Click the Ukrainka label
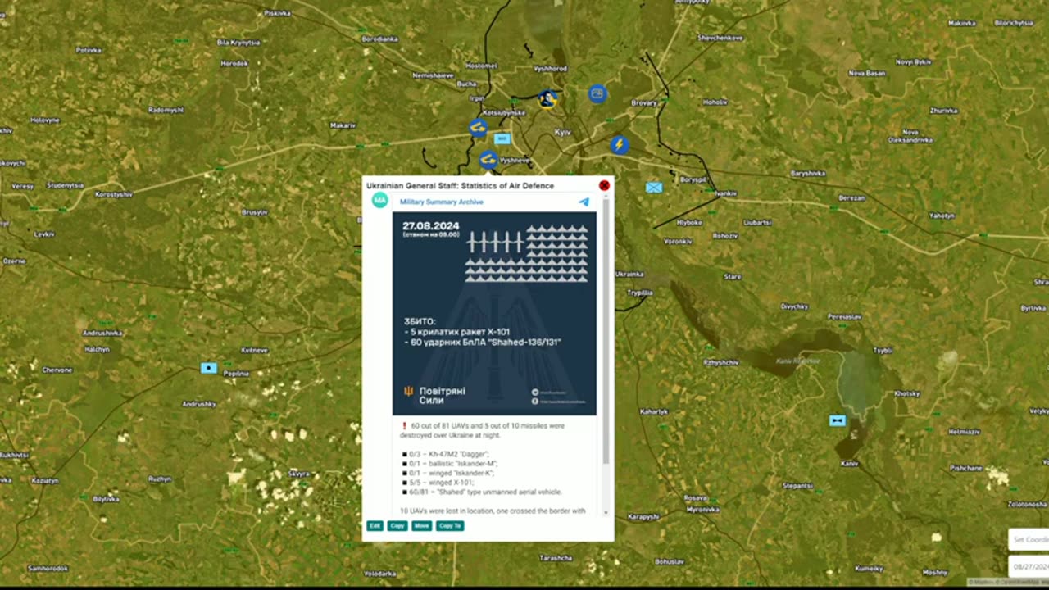The height and width of the screenshot is (590, 1049). pyautogui.click(x=629, y=274)
